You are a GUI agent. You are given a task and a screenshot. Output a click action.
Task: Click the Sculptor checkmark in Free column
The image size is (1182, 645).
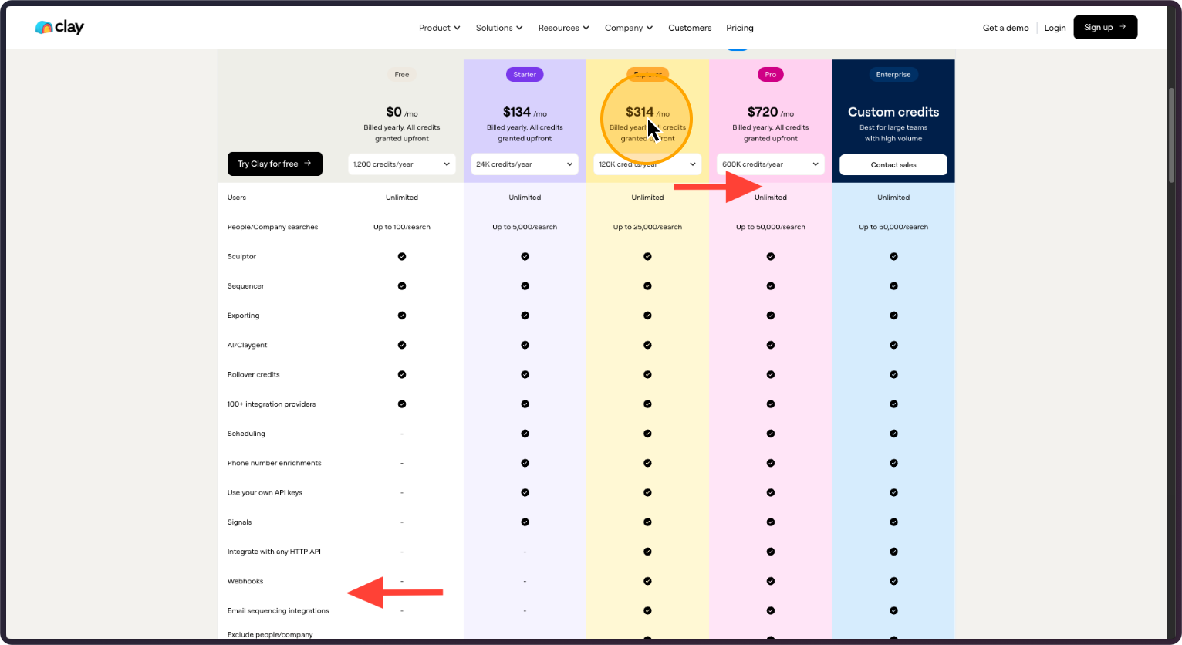402,256
